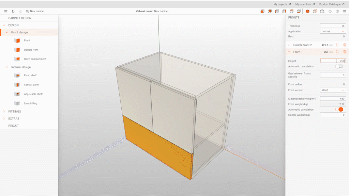Choose the Double front option icon
The height and width of the screenshot is (196, 349).
(x=17, y=50)
